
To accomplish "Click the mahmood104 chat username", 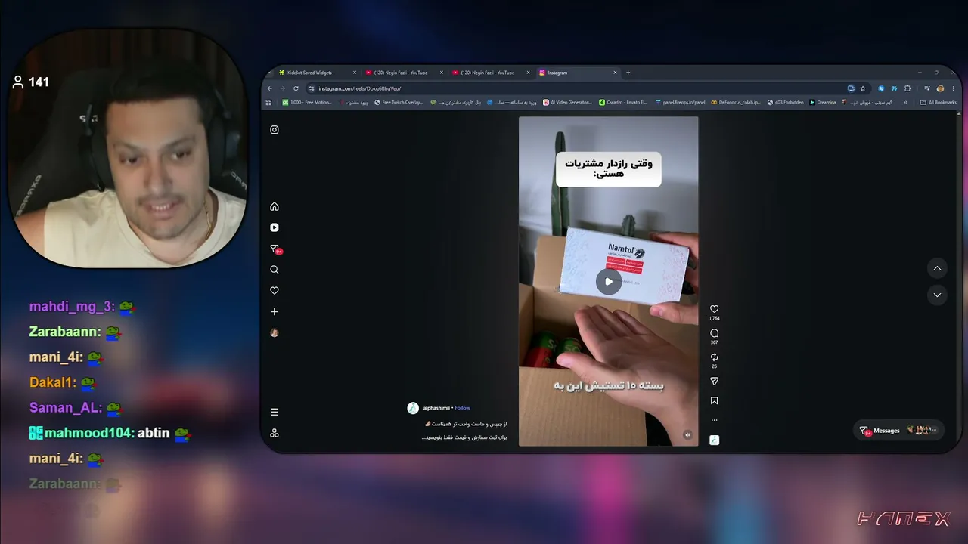I will click(89, 433).
